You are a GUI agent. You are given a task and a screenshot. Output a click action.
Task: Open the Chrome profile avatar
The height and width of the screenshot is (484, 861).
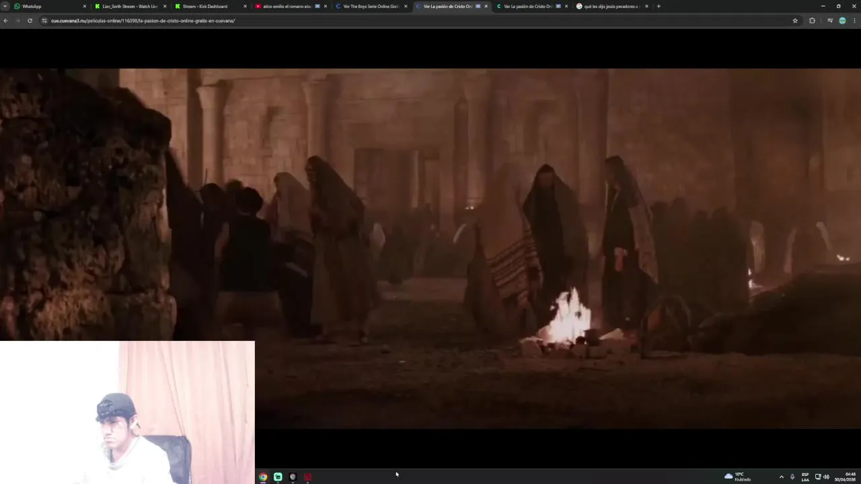[842, 21]
